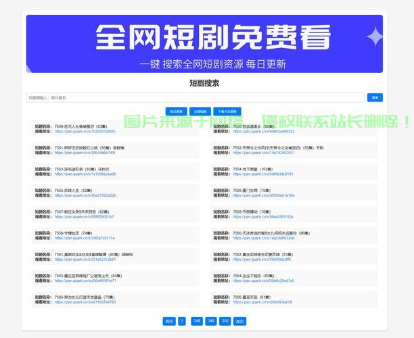Open the quark link for drama 7565
This screenshot has width=414, height=338.
click(85, 302)
